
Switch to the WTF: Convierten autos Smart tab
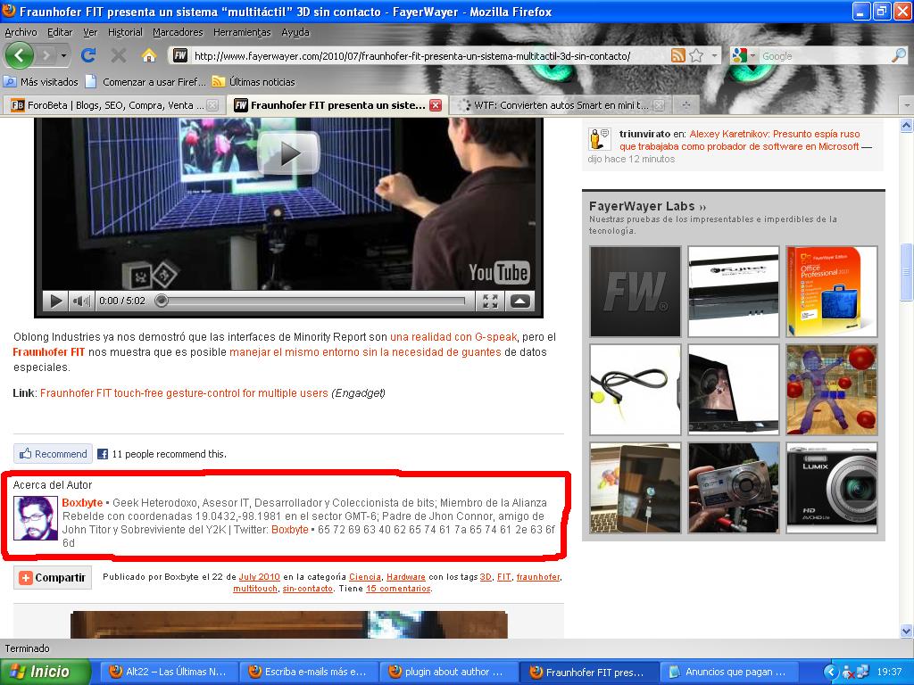click(x=561, y=105)
